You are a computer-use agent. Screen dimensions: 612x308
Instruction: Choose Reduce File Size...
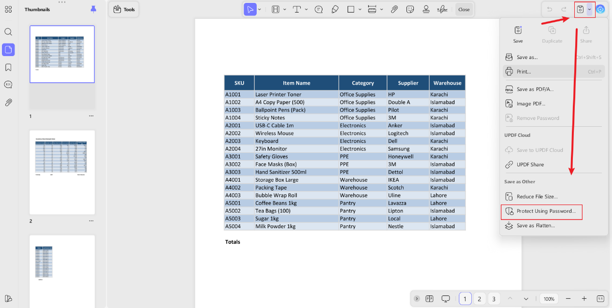554,196
